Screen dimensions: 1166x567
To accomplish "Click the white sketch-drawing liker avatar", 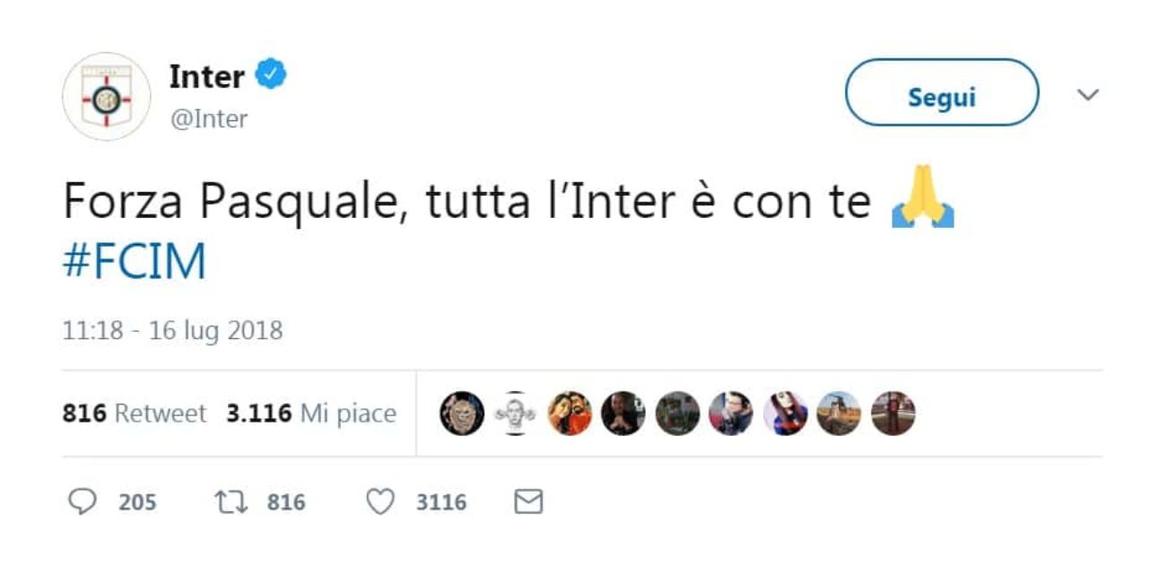I will point(516,414).
